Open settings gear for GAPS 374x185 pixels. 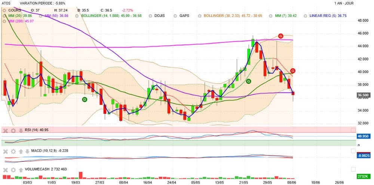[175, 16]
